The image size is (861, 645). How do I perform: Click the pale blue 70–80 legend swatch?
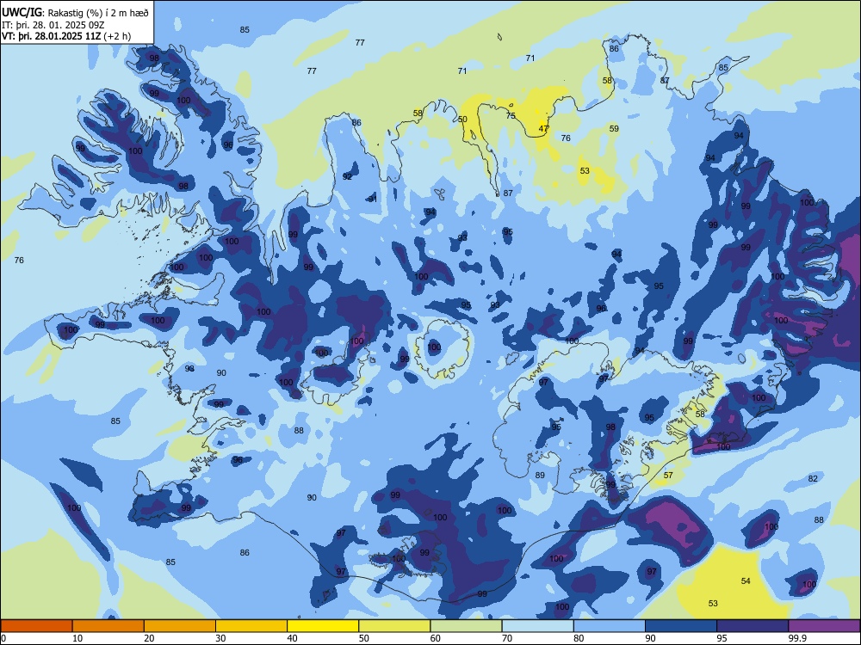538,626
